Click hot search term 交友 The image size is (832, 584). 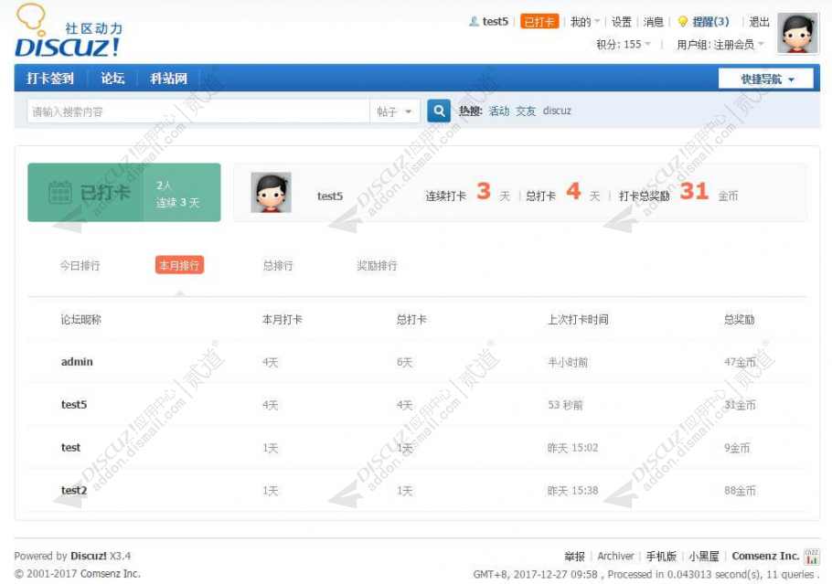coord(526,111)
